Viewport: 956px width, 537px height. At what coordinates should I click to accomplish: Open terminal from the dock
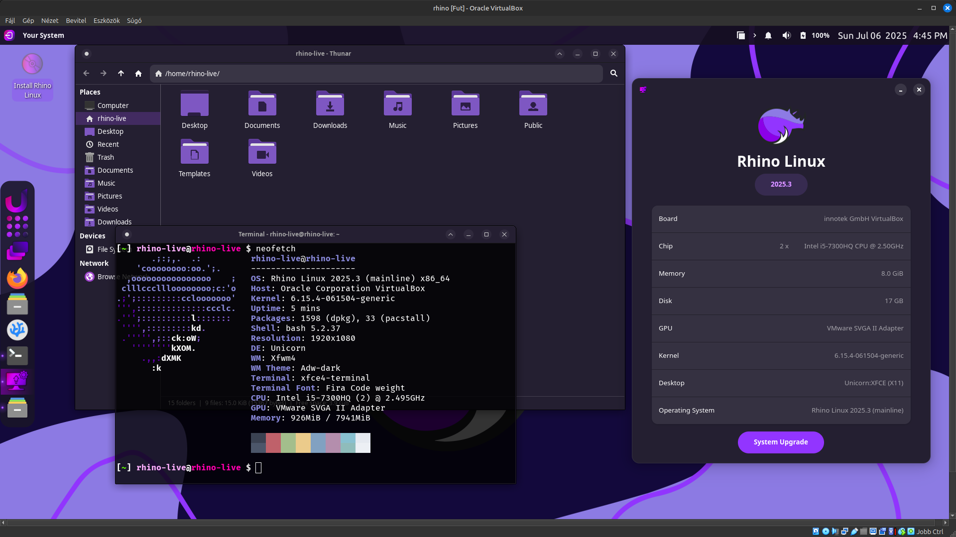(17, 355)
